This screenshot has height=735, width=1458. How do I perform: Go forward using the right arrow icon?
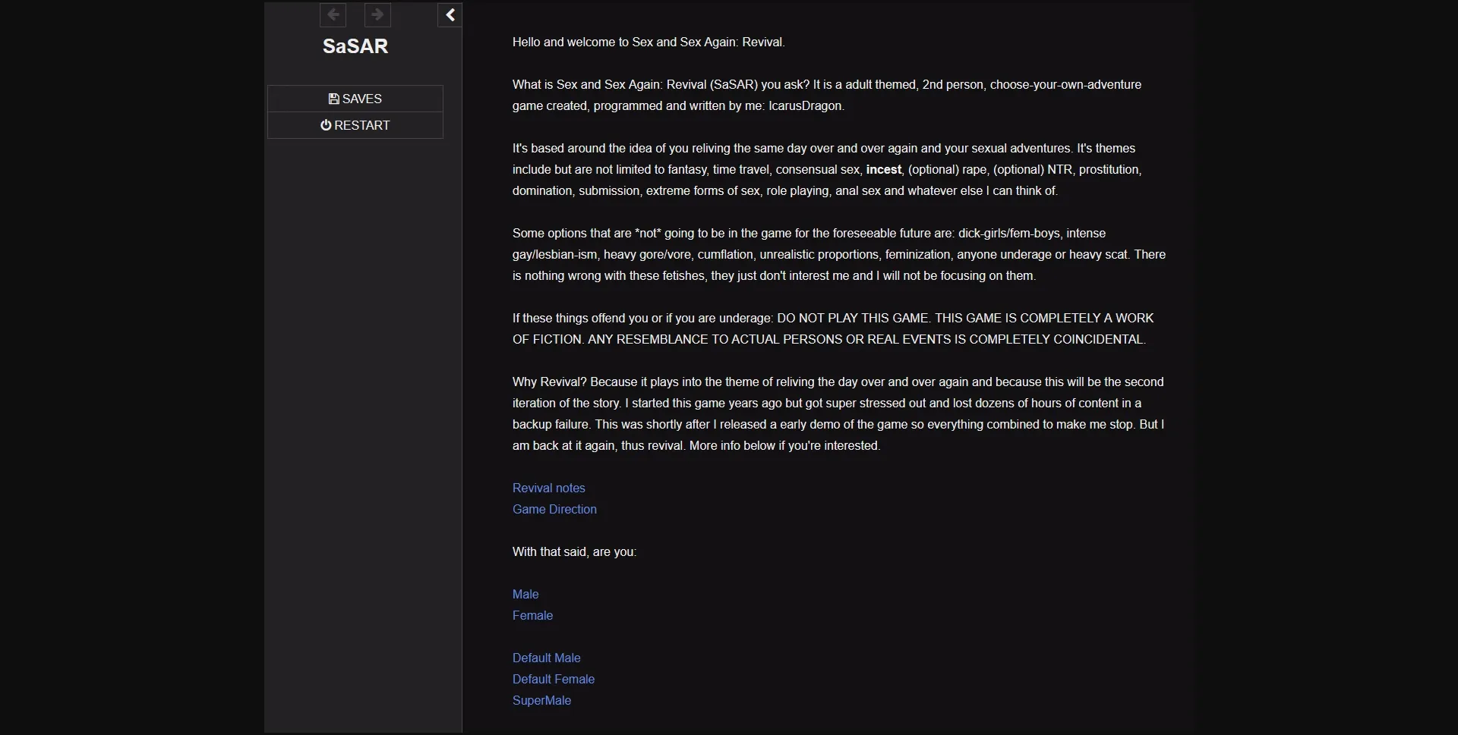377,15
